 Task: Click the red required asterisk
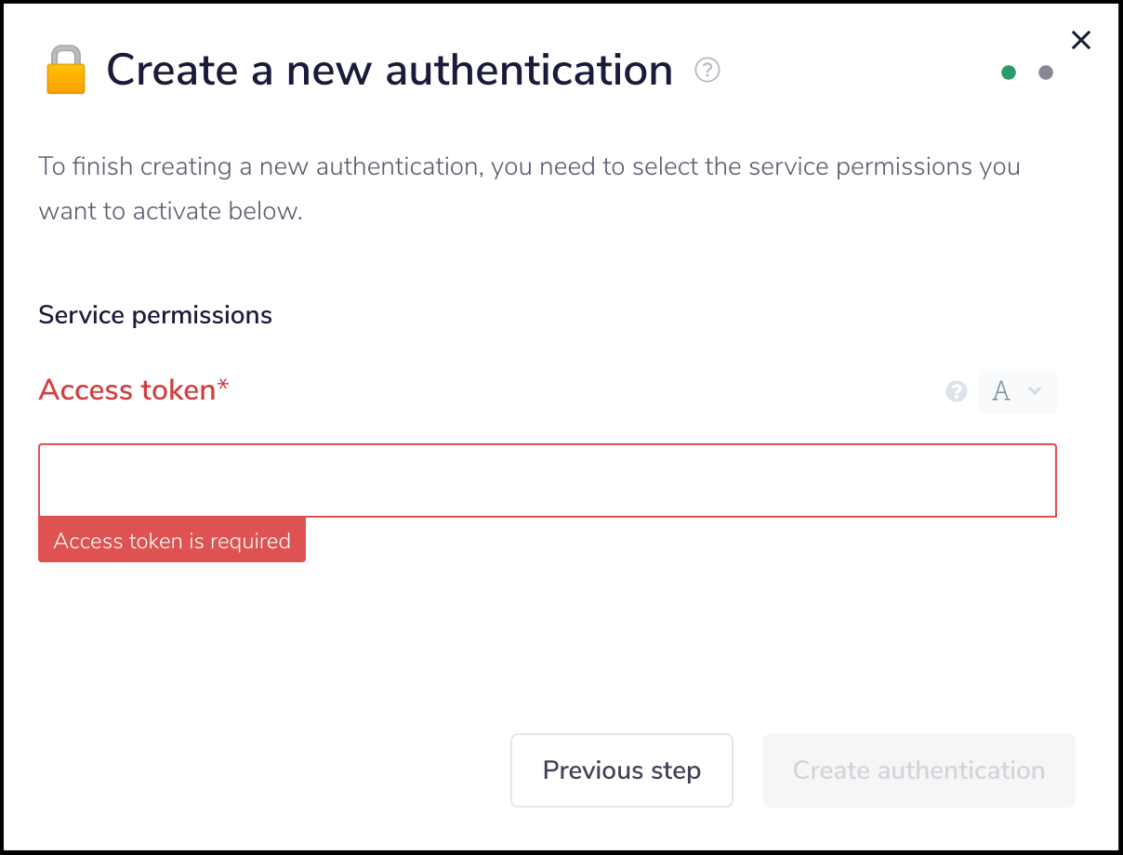[x=223, y=387]
